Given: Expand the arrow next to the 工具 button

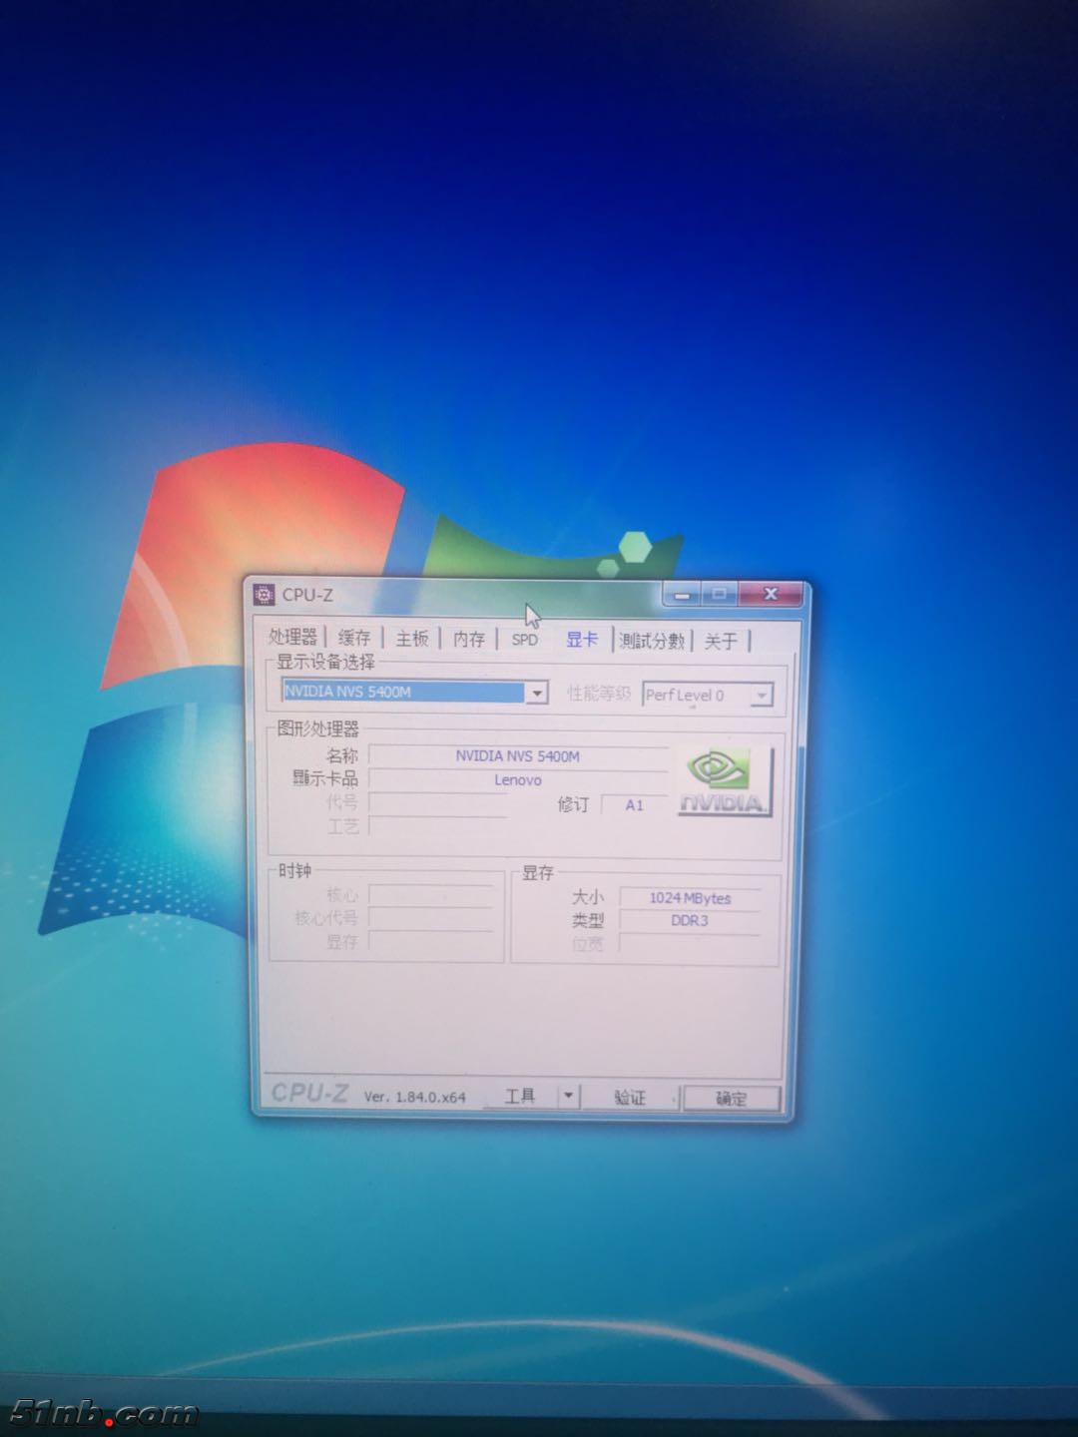Looking at the screenshot, I should click(x=568, y=1096).
